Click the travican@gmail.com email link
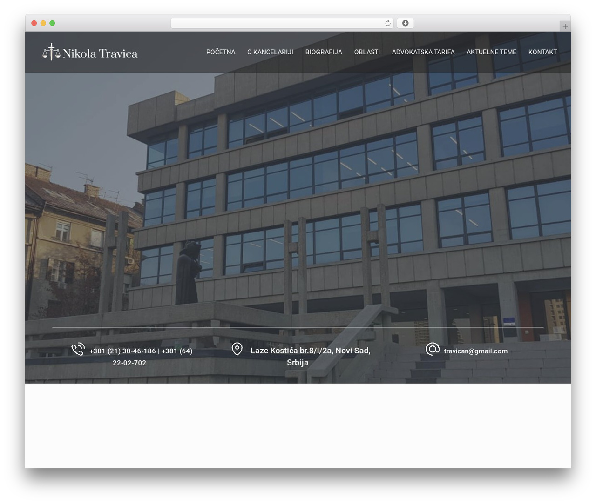 pos(476,351)
